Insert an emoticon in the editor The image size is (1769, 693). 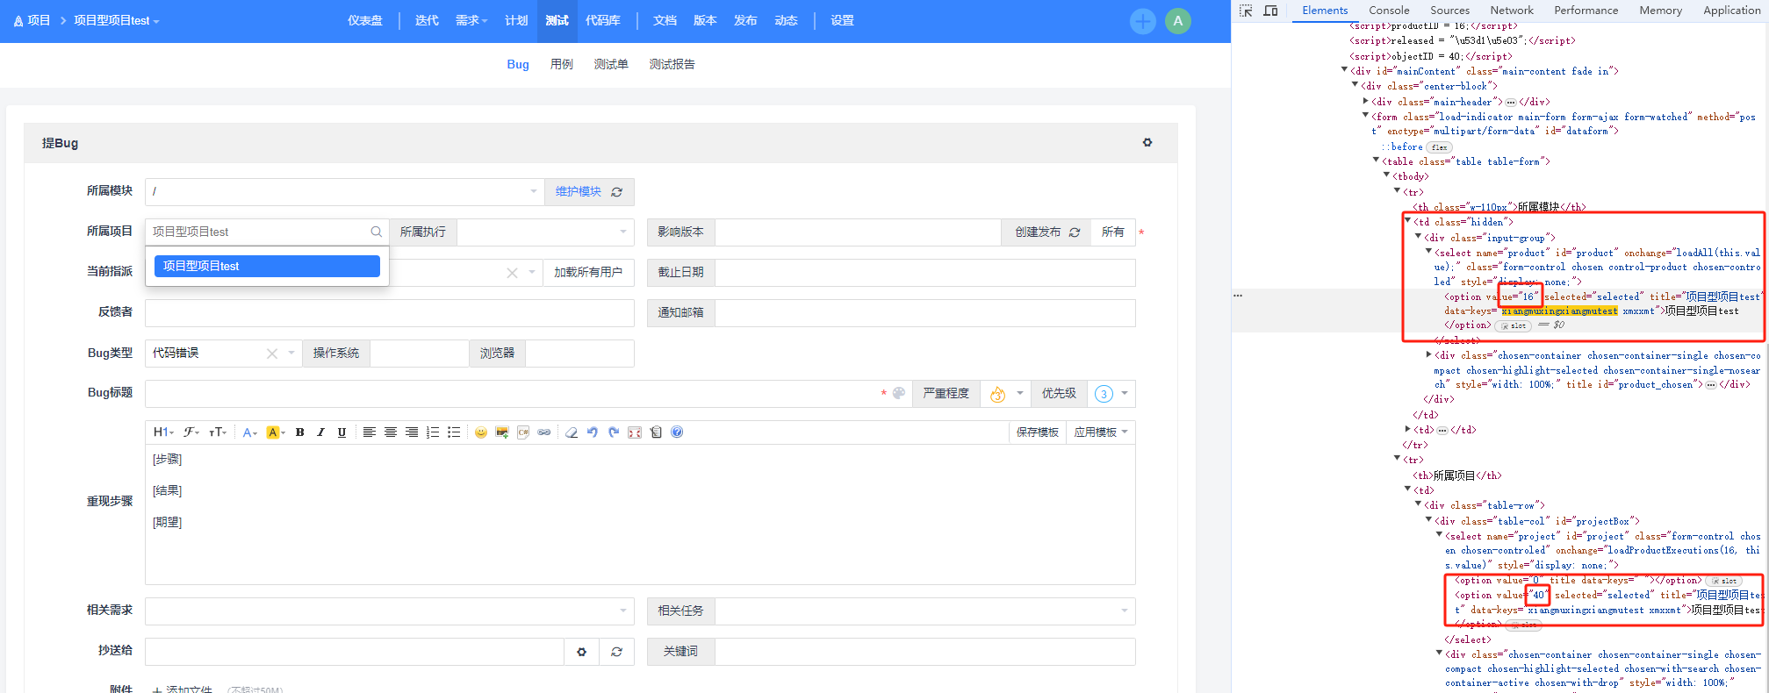(x=480, y=432)
